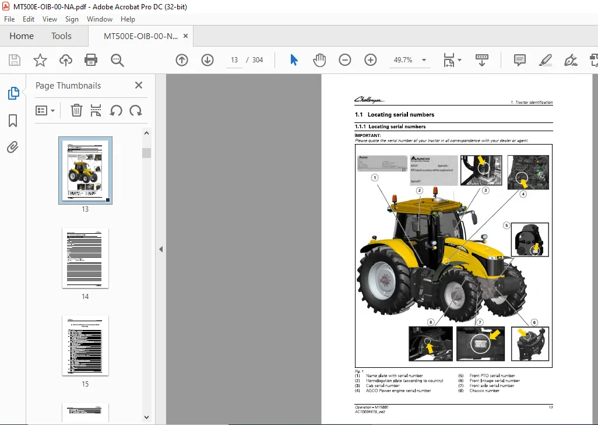Open zoom level dropdown arrow
598x425 pixels.
(x=424, y=60)
